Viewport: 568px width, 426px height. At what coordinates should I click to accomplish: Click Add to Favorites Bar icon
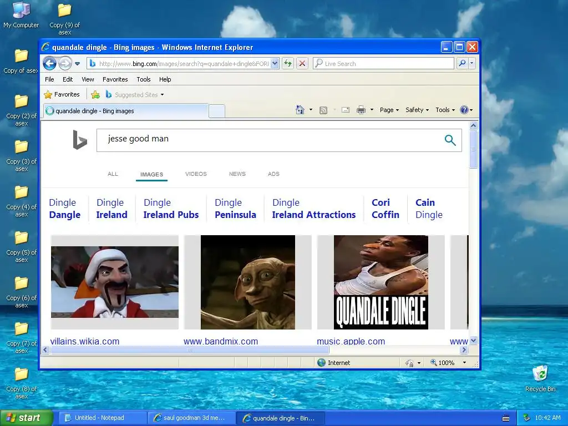(95, 94)
